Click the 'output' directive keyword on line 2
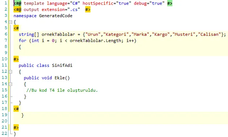 [31, 9]
